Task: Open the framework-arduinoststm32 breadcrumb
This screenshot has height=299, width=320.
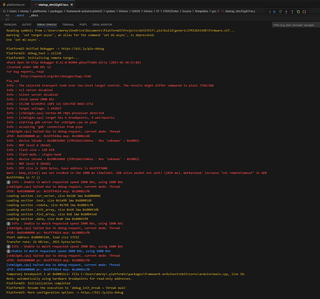Action: pos(84,11)
